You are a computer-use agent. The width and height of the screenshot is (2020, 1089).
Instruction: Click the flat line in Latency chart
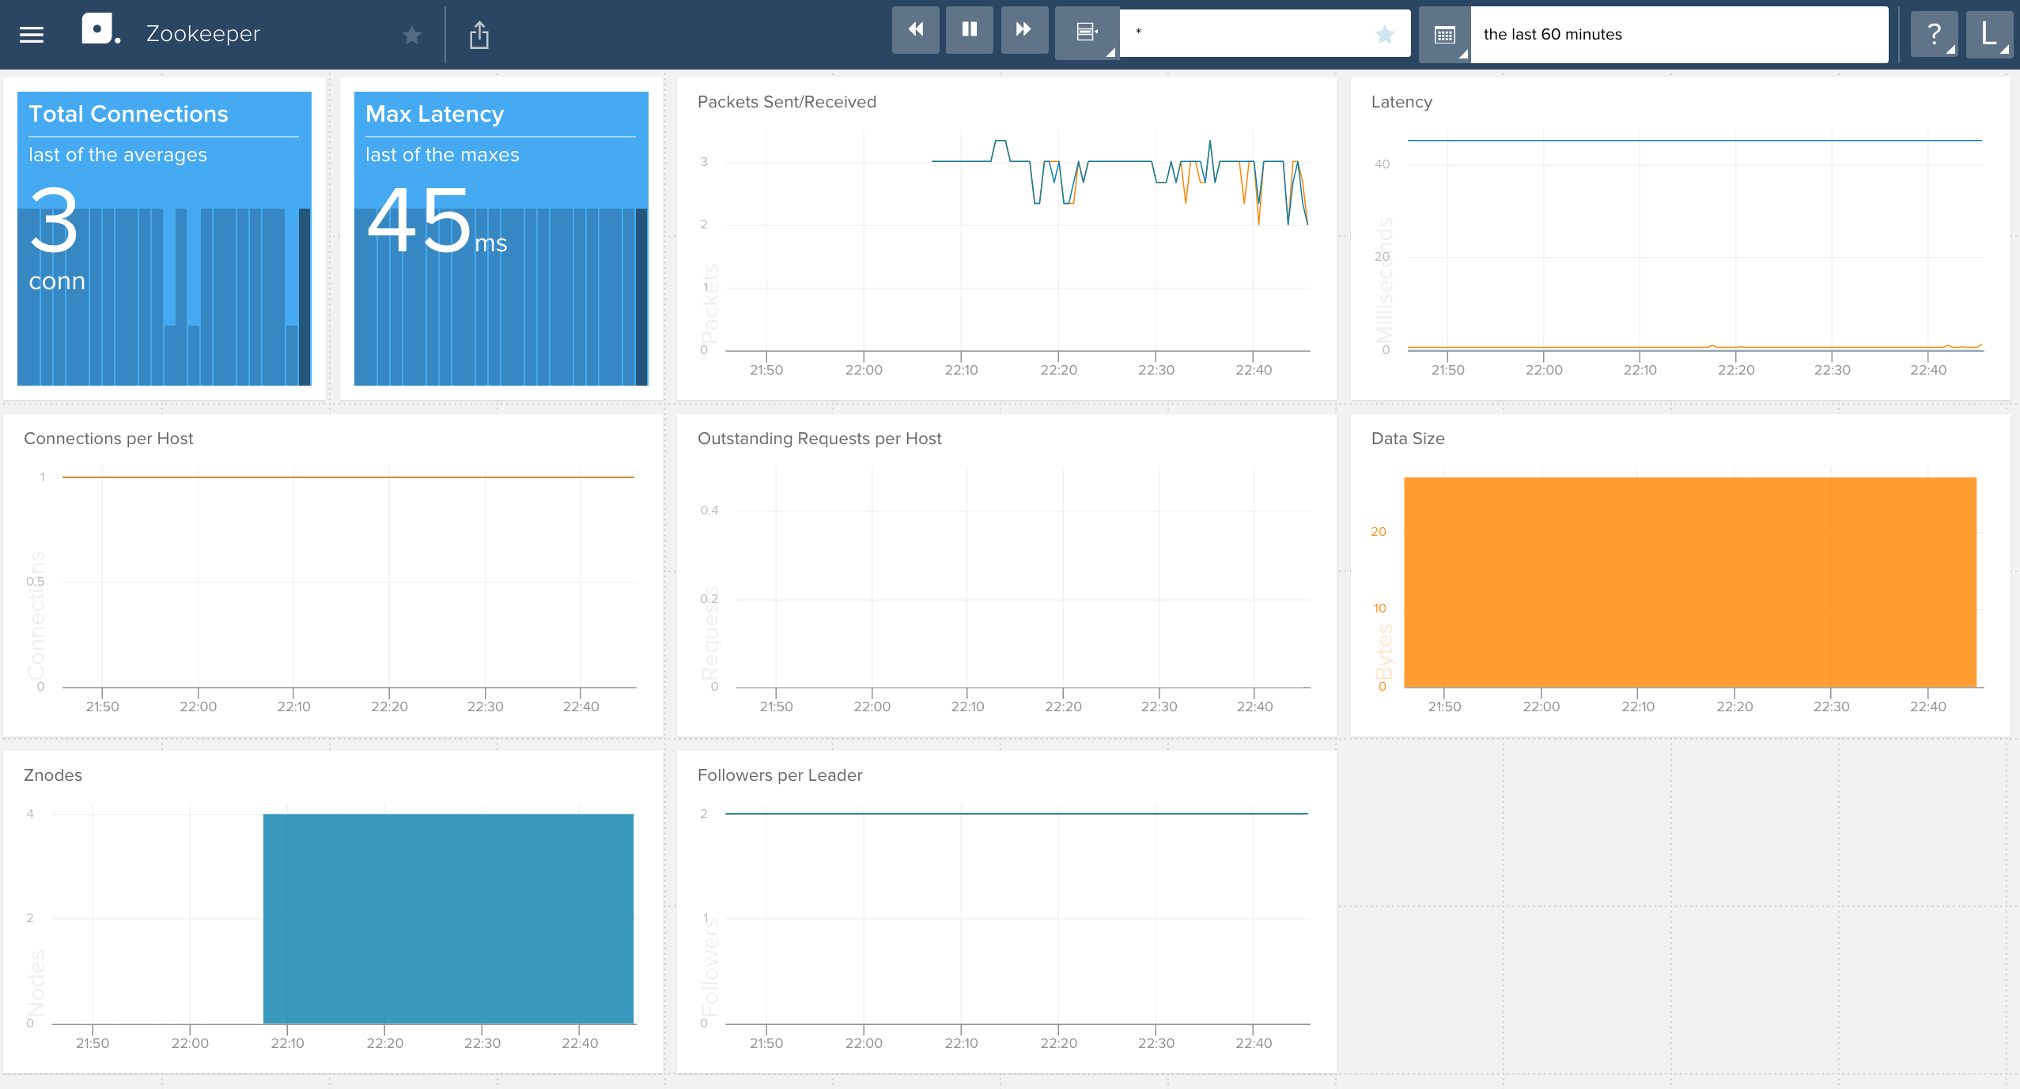tap(1694, 141)
